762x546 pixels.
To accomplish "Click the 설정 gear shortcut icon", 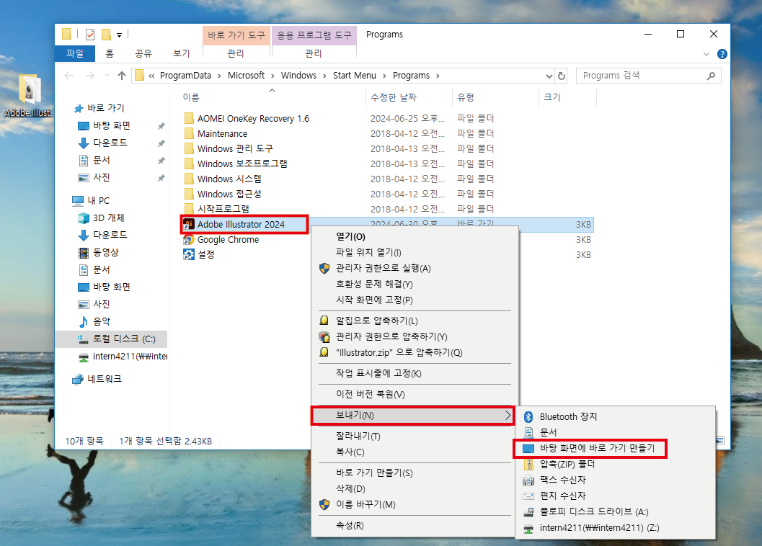I will click(x=189, y=254).
